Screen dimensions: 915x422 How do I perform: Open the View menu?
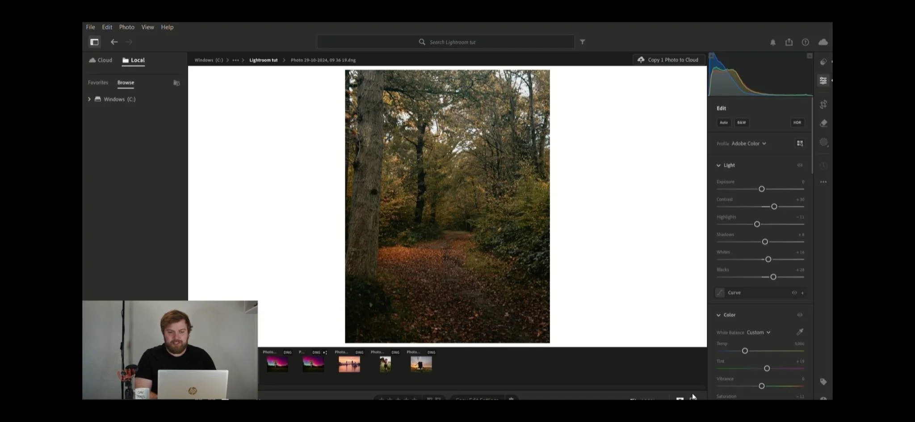[x=147, y=27]
